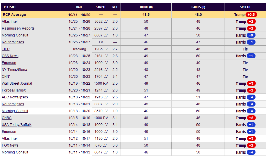Open Morning Consult poll dated 10/11 - 10/13
Screen dimensions: 266x156
pyautogui.click(x=15, y=152)
